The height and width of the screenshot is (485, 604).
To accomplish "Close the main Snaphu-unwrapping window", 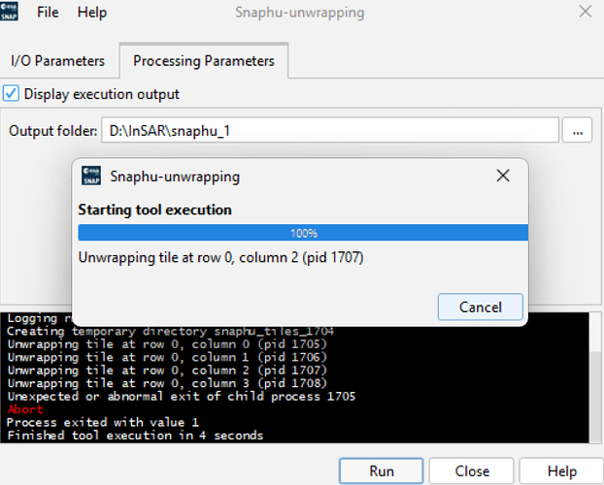I will [x=586, y=12].
